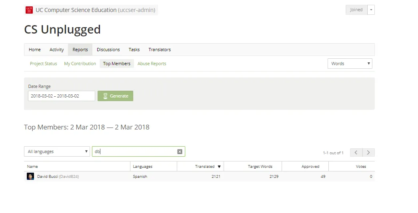418x213 pixels.
Task: Click the target words value 2129
Action: pos(274,176)
